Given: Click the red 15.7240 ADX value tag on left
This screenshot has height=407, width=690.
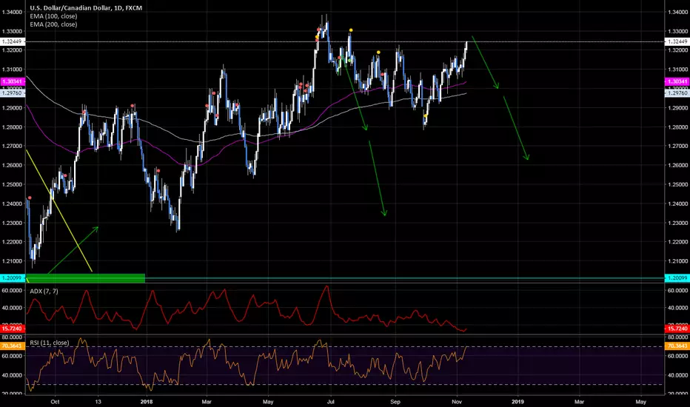Looking at the screenshot, I should tap(13, 329).
